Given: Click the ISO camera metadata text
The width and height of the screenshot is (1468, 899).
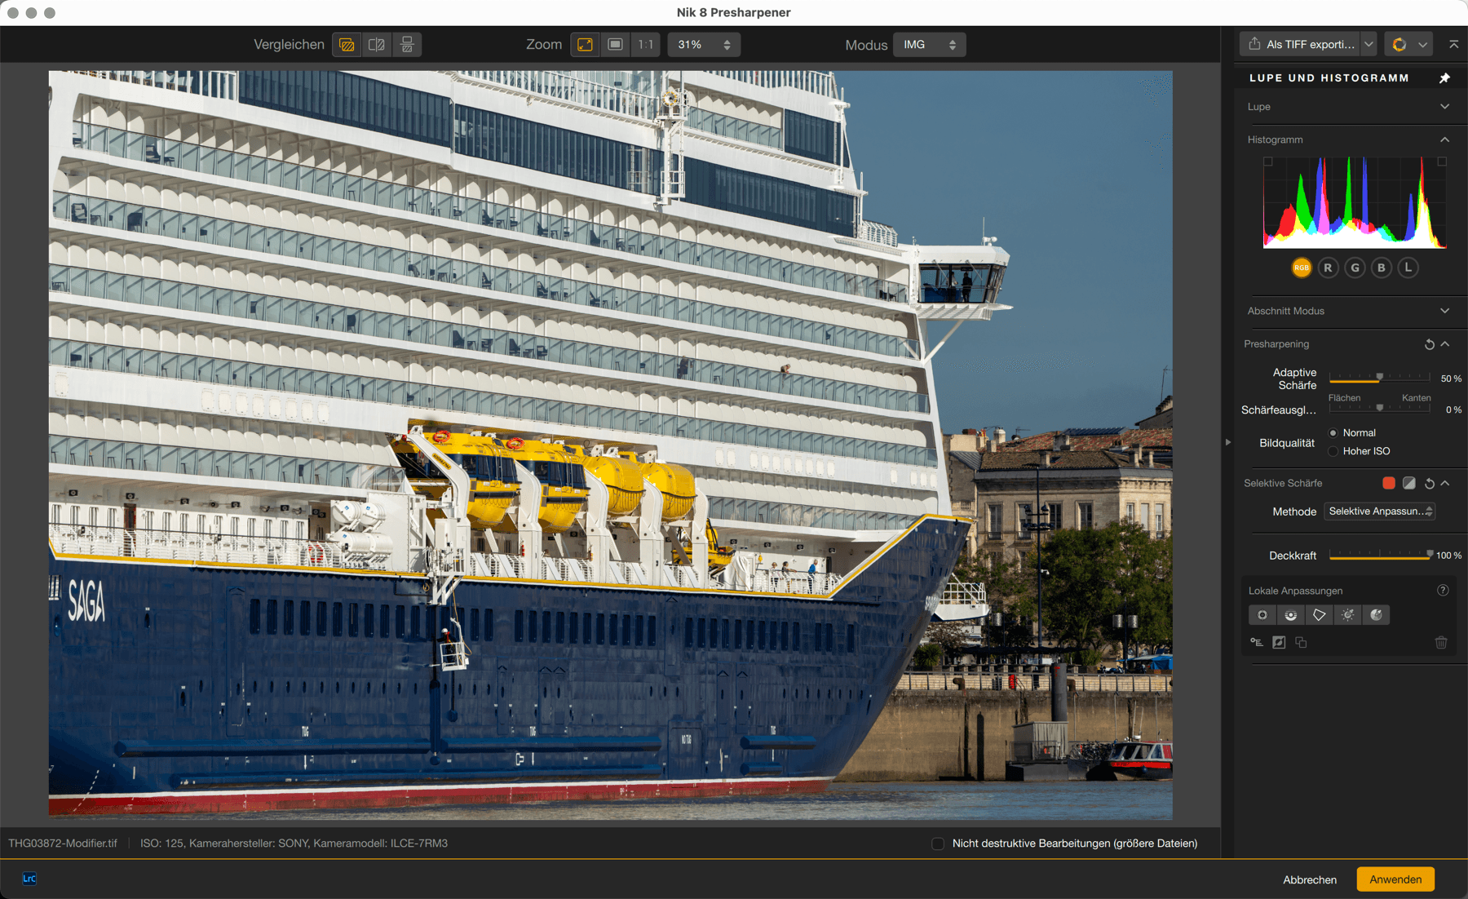Looking at the screenshot, I should (294, 844).
